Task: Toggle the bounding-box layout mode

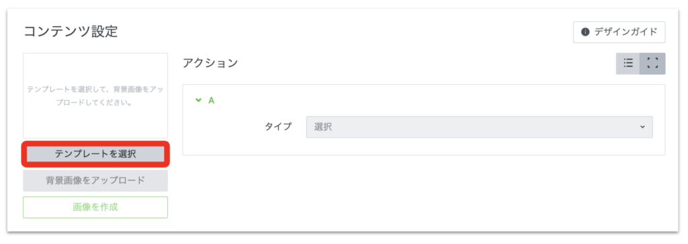Action: pyautogui.click(x=653, y=64)
